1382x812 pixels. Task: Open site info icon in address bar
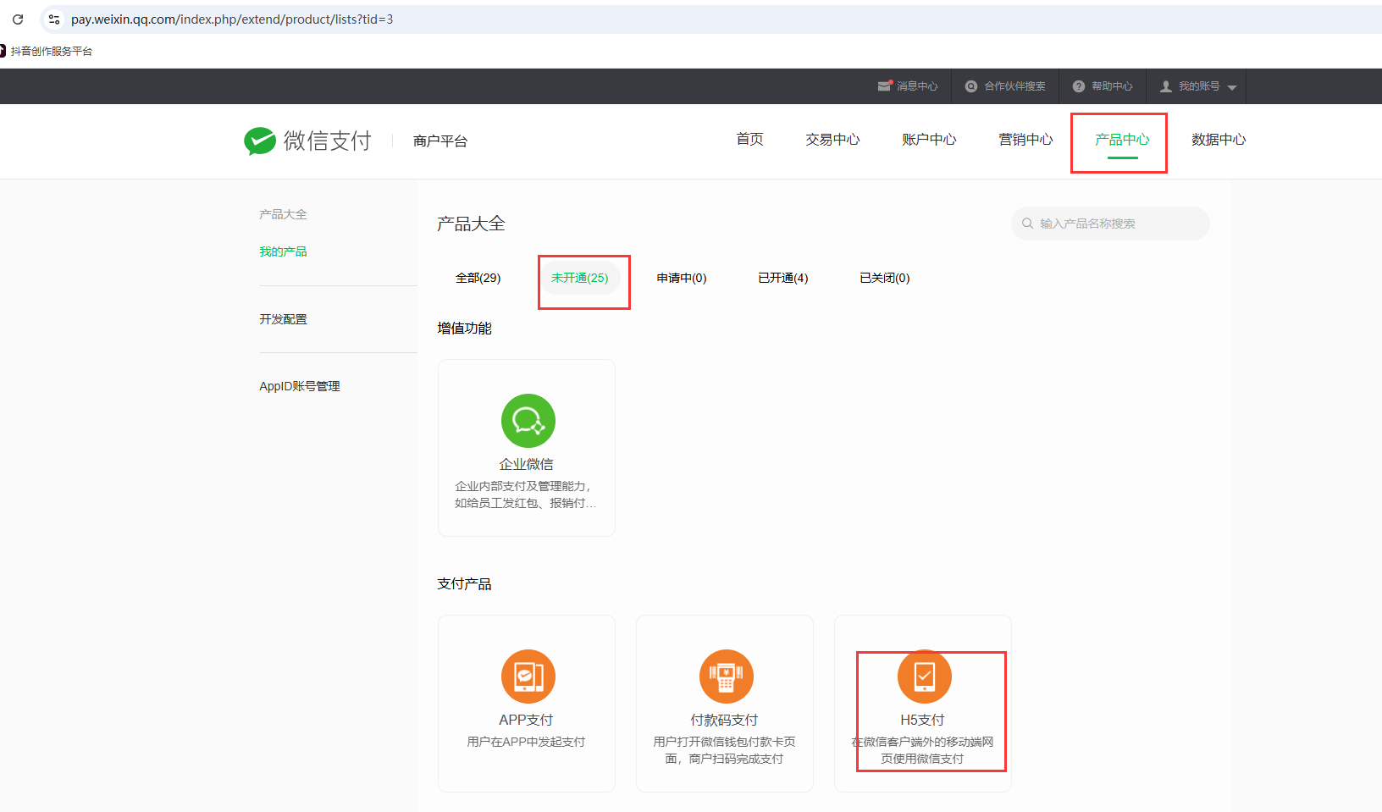54,19
